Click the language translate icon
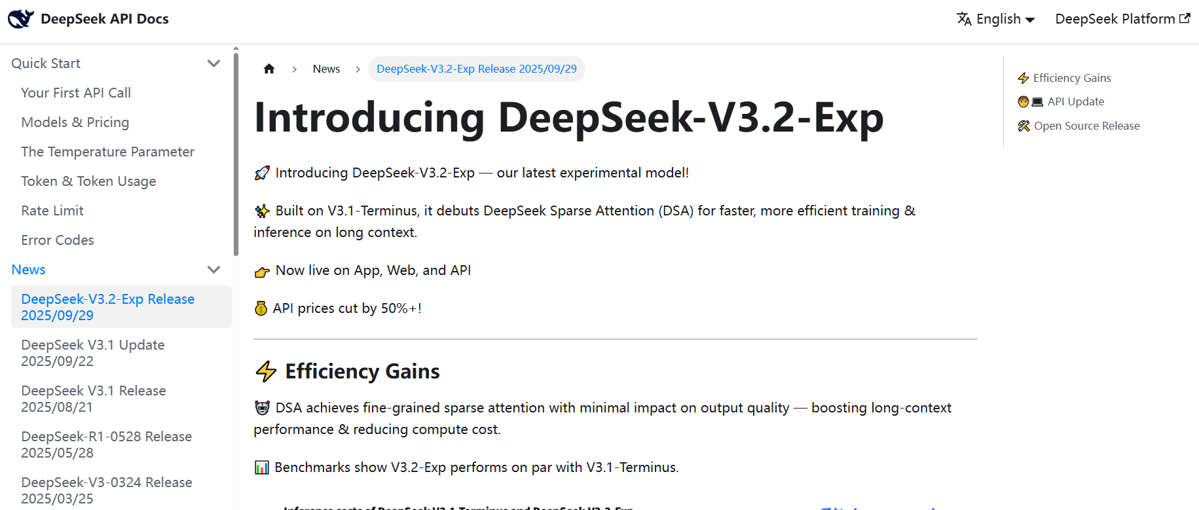Image resolution: width=1199 pixels, height=510 pixels. tap(964, 19)
